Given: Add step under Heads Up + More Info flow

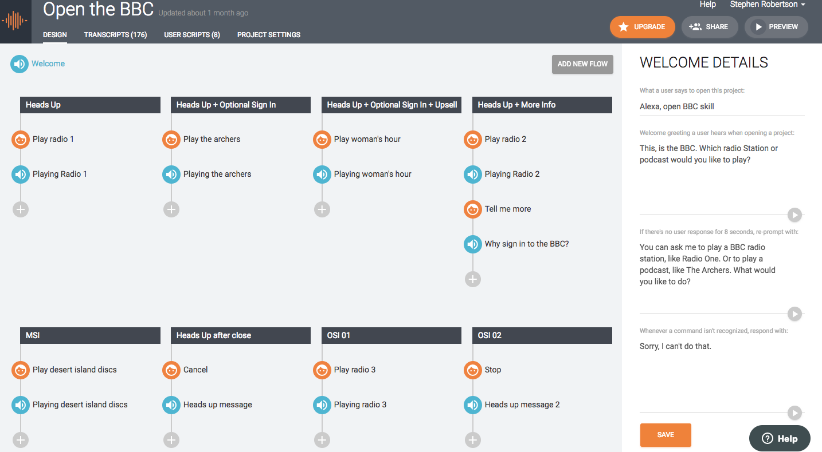Looking at the screenshot, I should pyautogui.click(x=473, y=279).
